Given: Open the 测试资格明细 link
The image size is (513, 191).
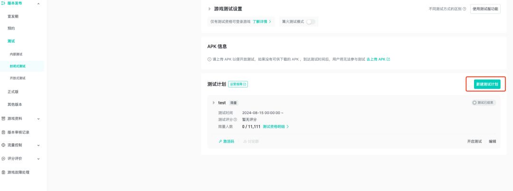Looking at the screenshot, I should 275,127.
